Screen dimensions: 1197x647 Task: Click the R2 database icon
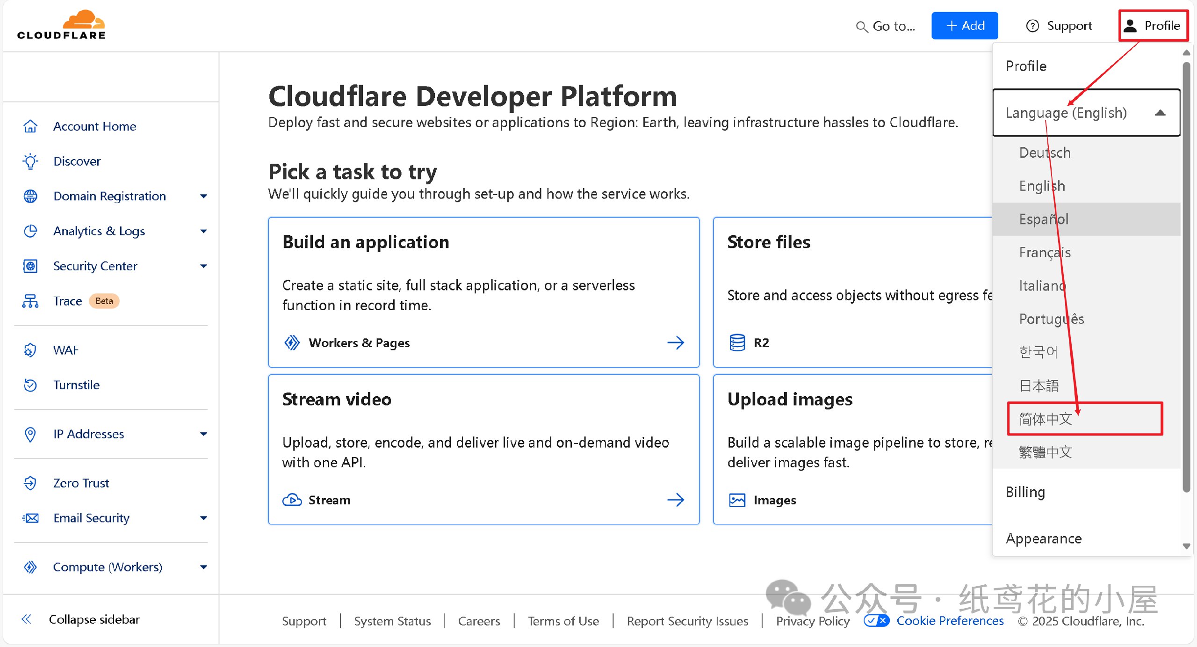click(x=737, y=343)
